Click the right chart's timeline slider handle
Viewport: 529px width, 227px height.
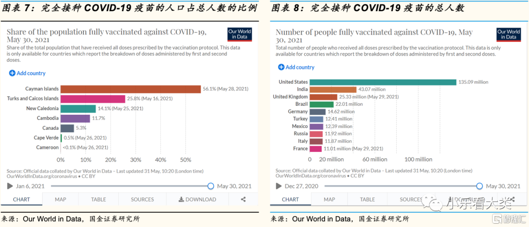click(480, 186)
